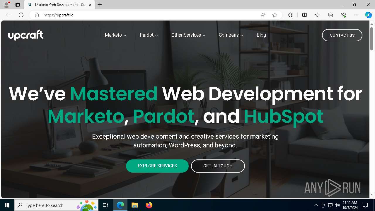This screenshot has width=375, height=211.
Task: Click the scrollbar down arrow
Action: tap(372, 195)
